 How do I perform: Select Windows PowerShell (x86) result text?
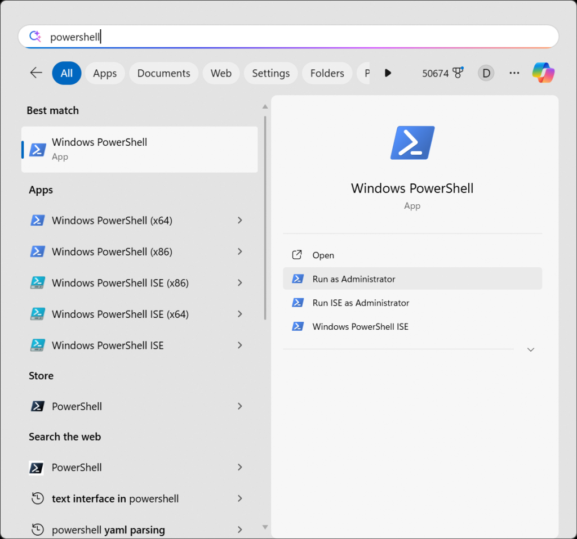point(112,251)
